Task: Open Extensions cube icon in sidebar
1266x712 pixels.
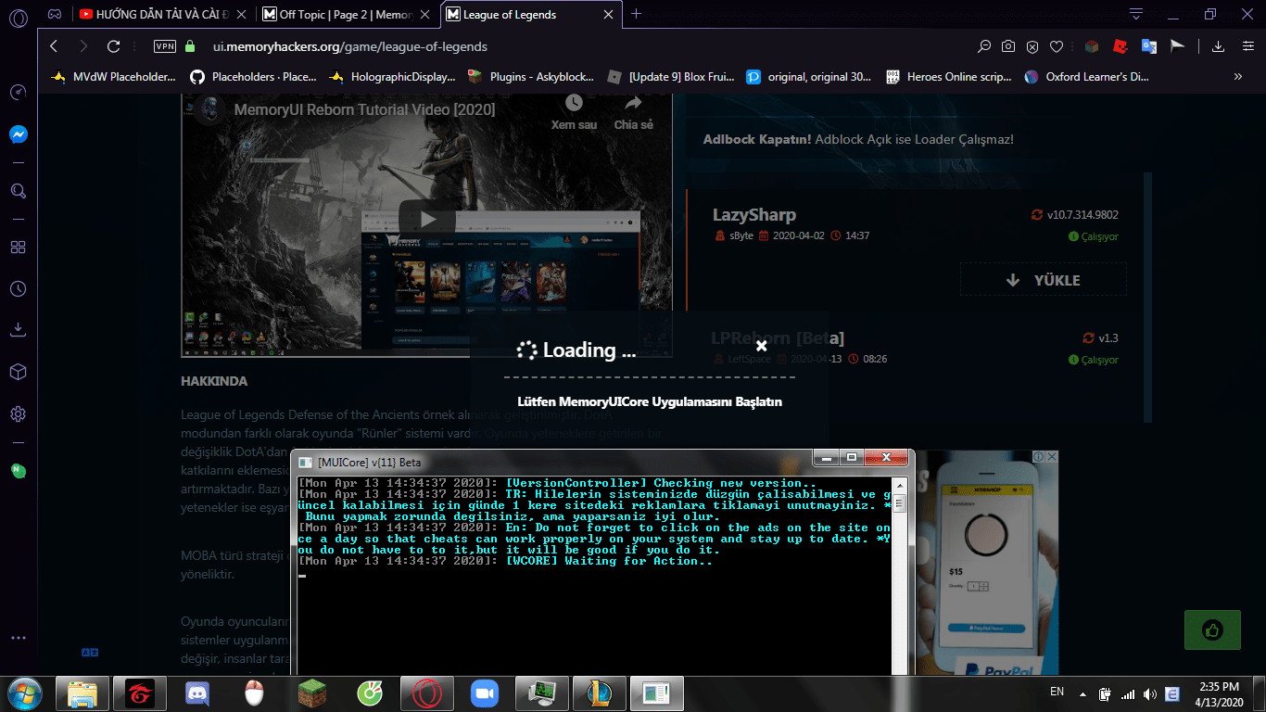Action: (18, 372)
